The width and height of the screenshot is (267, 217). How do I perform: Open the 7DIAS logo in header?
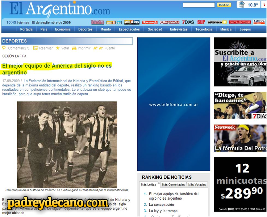point(188,22)
